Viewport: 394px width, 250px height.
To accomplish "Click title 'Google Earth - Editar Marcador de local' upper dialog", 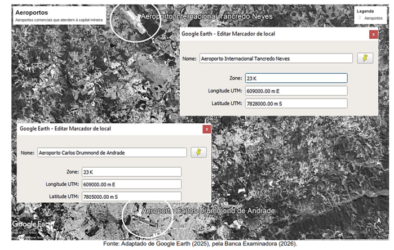I will [228, 34].
